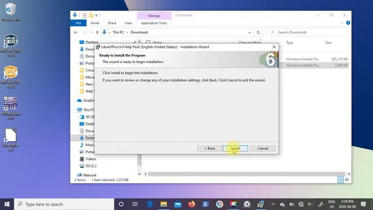Open the Customize Quick Access Toolbar dropdown
Screen dimensions: 373x210
[x=96, y=15]
